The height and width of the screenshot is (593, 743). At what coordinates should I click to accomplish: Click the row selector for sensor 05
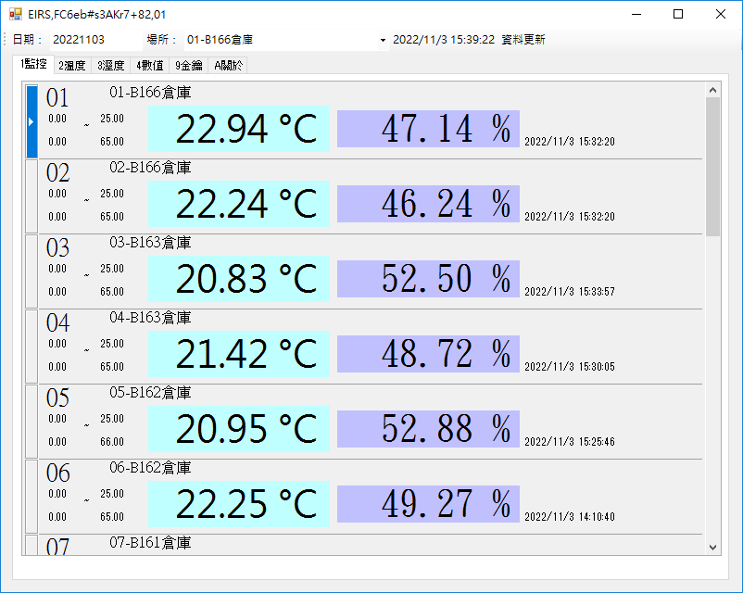pyautogui.click(x=31, y=422)
